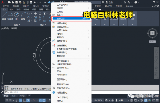Click the Redo arrow icon

(40, 2)
